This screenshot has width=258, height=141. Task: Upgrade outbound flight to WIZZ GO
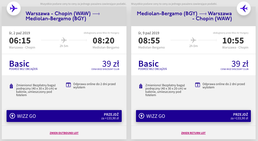click(x=64, y=116)
